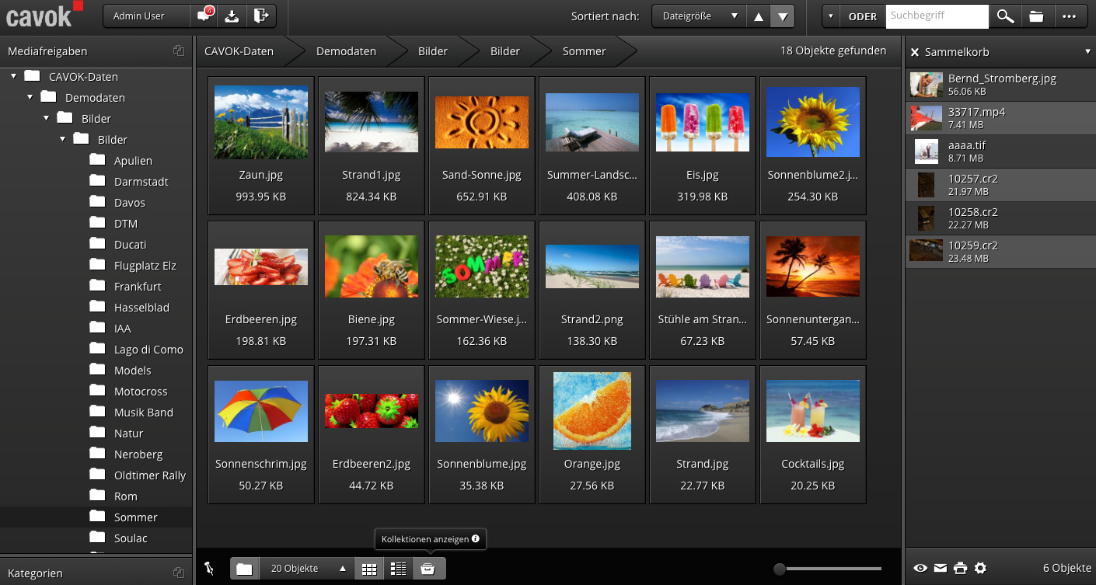Switch to detailed list view
Image resolution: width=1096 pixels, height=585 pixels.
point(399,569)
